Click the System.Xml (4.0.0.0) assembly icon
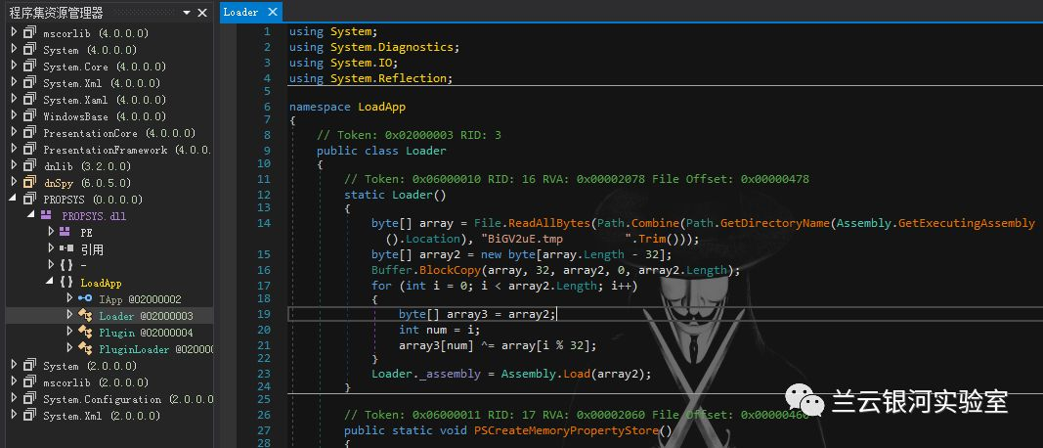Screen dimensions: 1043x448 click(29, 82)
